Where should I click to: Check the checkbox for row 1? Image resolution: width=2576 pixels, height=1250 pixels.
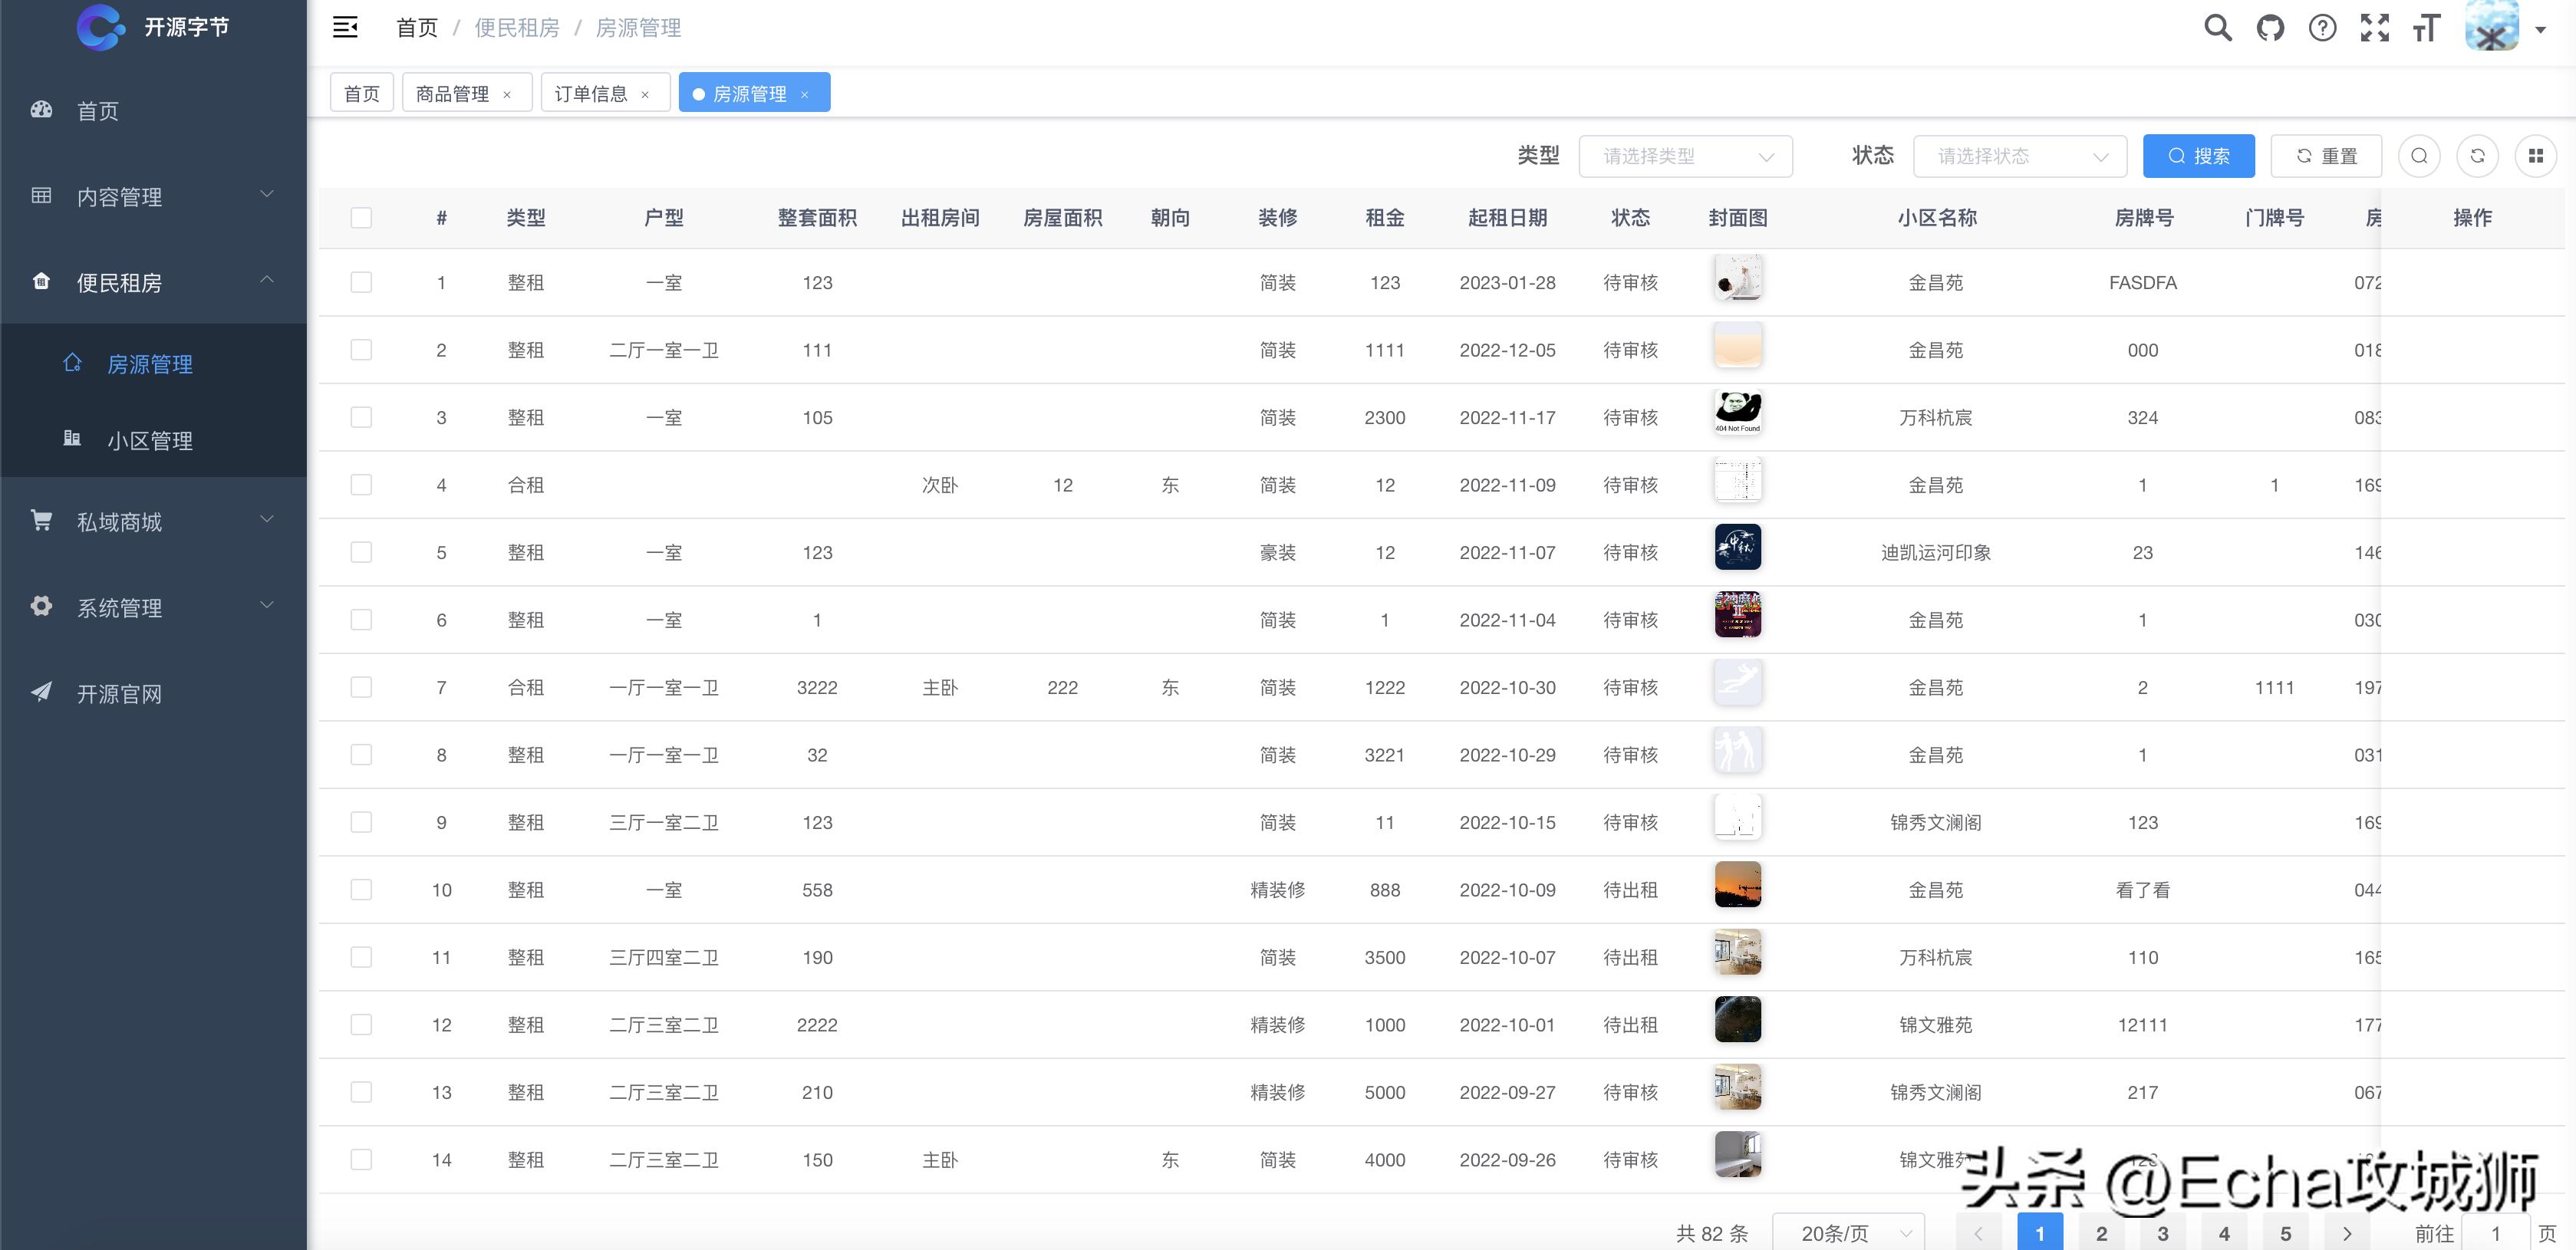point(361,282)
